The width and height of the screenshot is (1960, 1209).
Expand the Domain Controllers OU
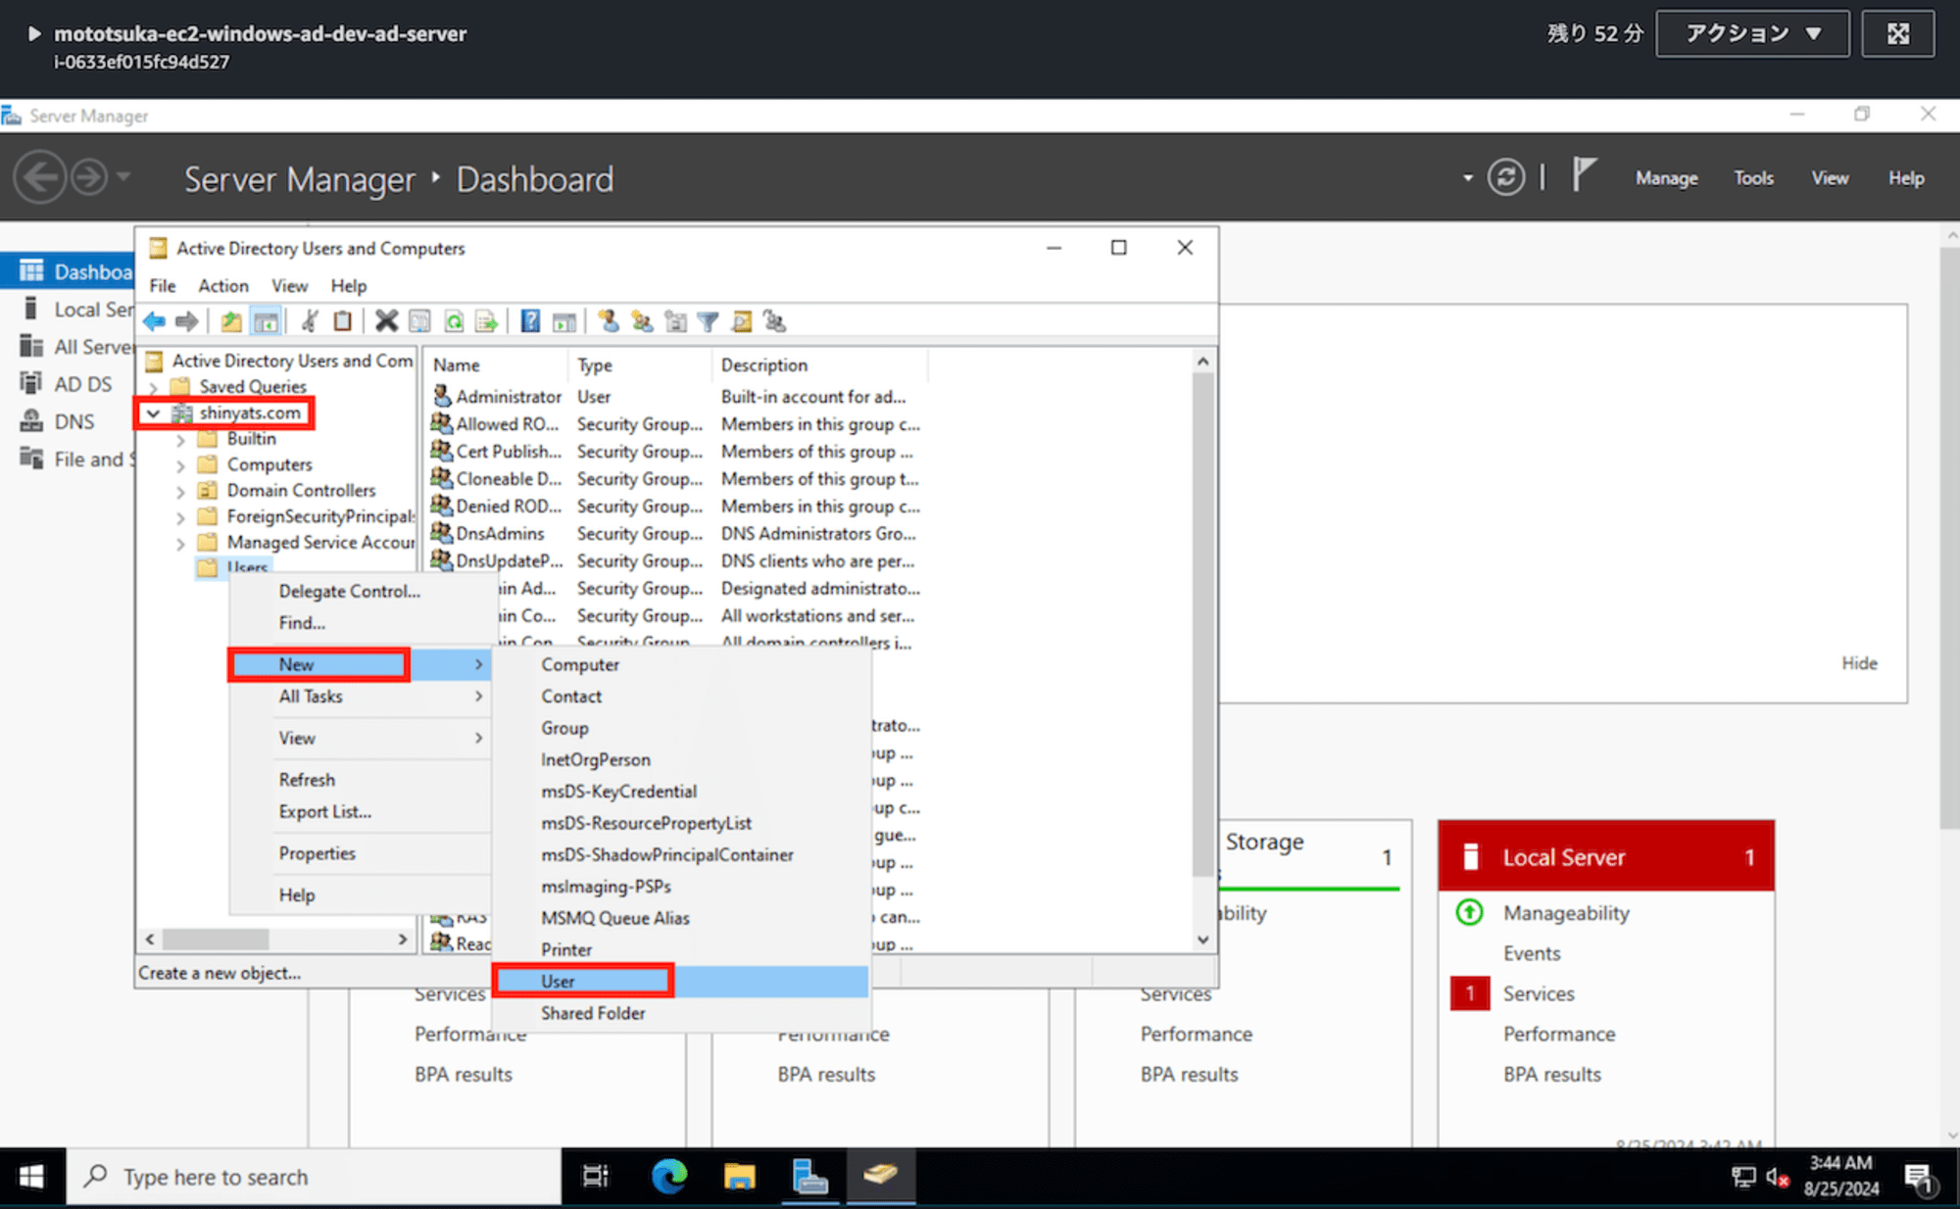click(179, 490)
